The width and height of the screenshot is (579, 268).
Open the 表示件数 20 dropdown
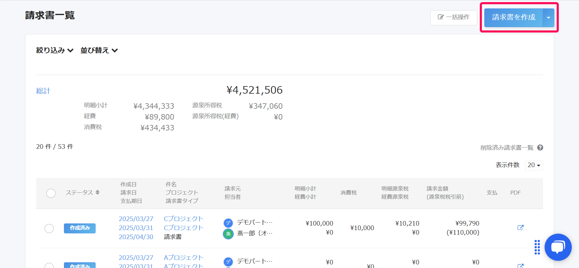point(534,165)
